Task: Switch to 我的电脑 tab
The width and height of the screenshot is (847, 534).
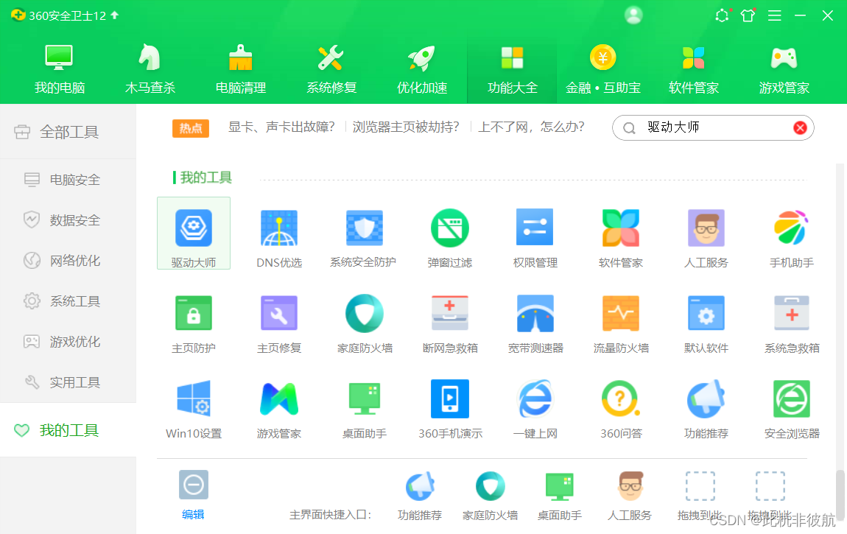Action: pyautogui.click(x=60, y=69)
